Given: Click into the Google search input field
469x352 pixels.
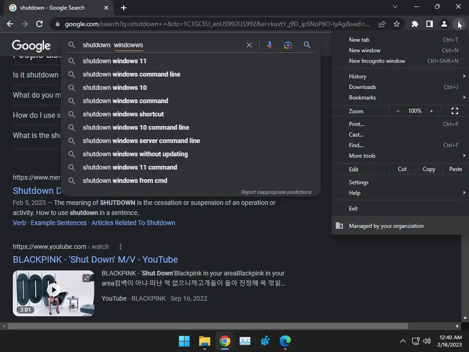Looking at the screenshot, I should pyautogui.click(x=162, y=45).
